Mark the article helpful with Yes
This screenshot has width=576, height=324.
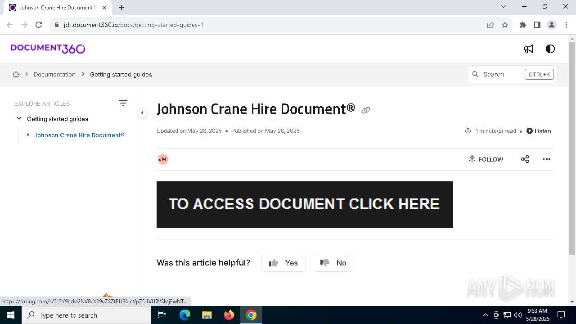click(x=283, y=263)
